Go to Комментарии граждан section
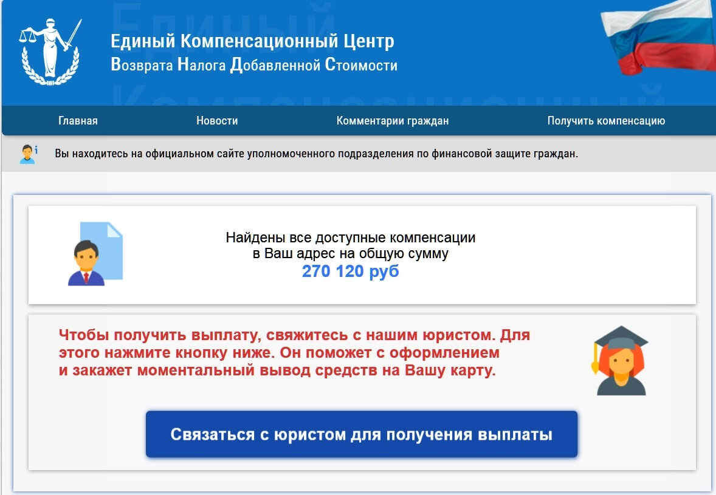 (393, 121)
